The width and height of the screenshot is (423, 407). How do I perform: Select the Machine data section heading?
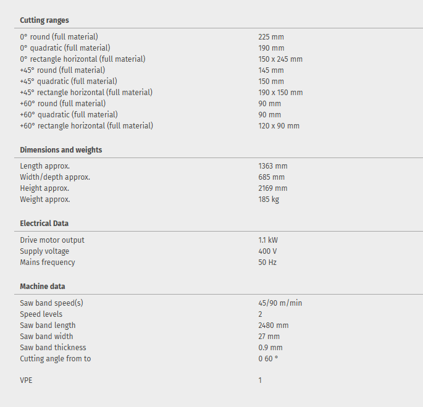coord(43,287)
